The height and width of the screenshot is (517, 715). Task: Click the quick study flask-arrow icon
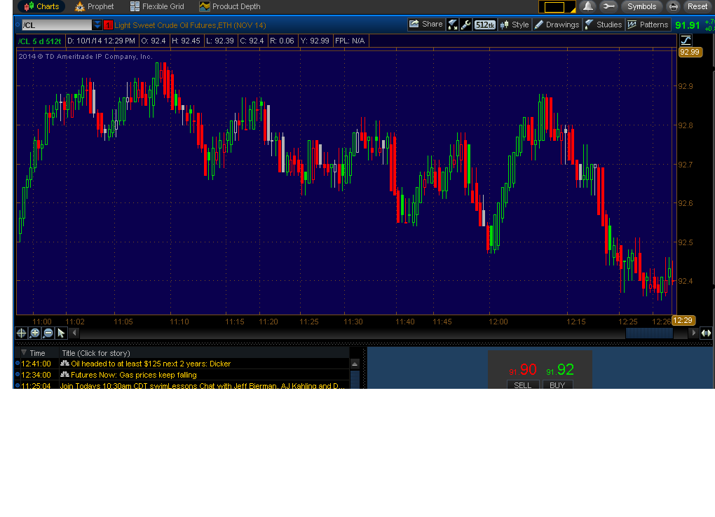tap(452, 25)
